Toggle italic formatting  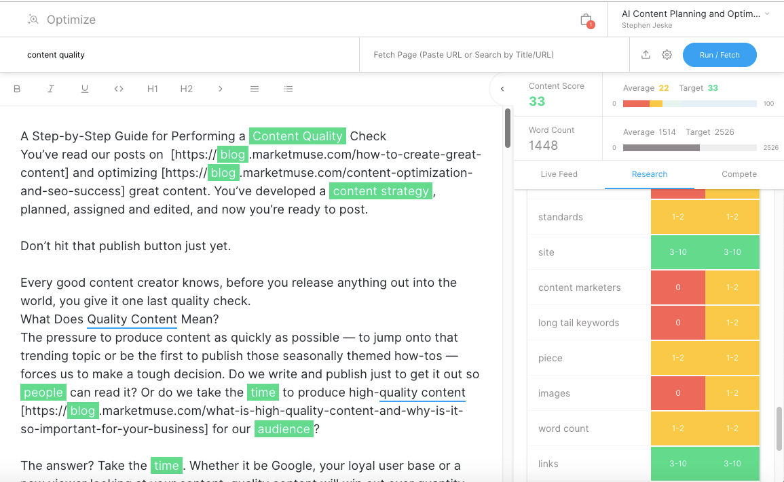tap(51, 88)
